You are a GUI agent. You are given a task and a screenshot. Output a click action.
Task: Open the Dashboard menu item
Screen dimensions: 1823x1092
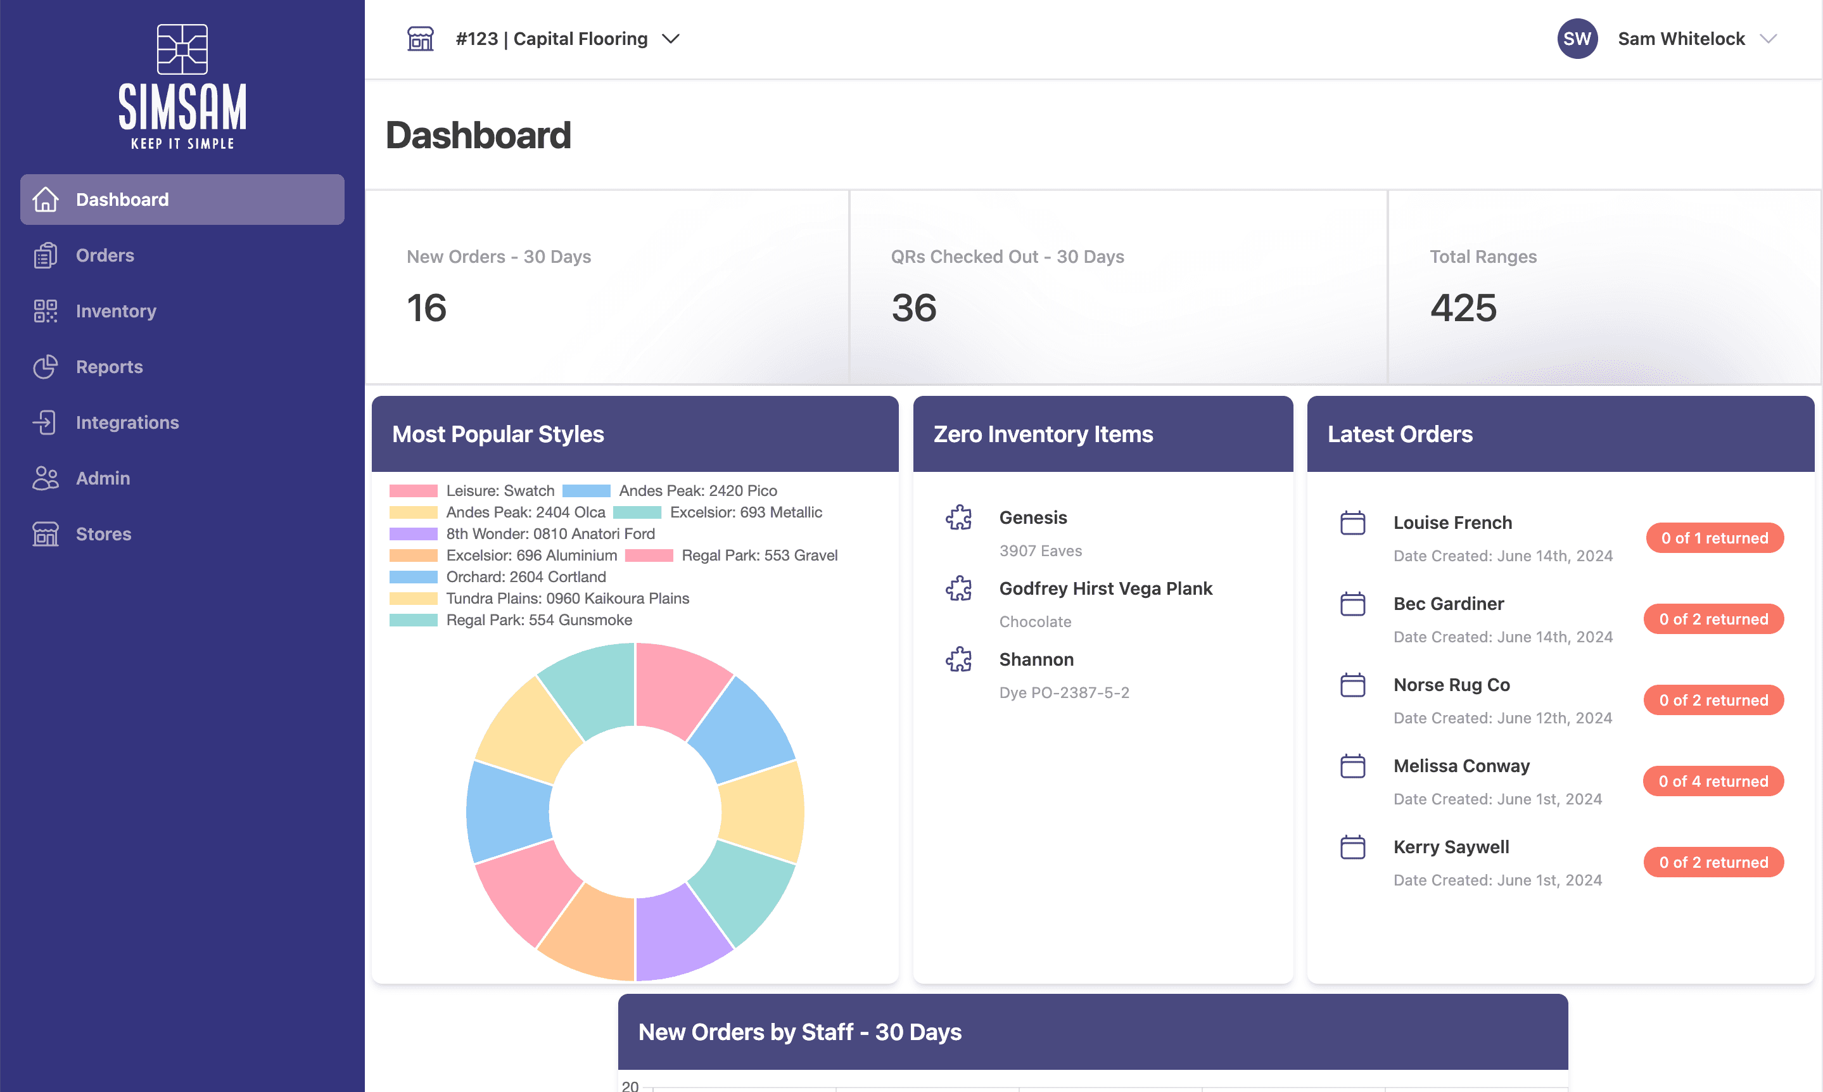coord(182,199)
